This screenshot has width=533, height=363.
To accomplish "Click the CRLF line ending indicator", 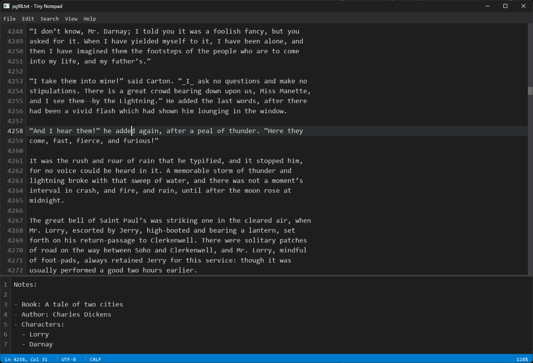I will (96, 359).
